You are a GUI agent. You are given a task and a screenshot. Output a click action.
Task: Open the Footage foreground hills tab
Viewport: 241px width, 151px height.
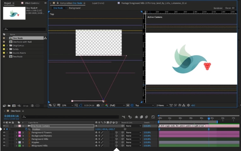[x=154, y=3]
